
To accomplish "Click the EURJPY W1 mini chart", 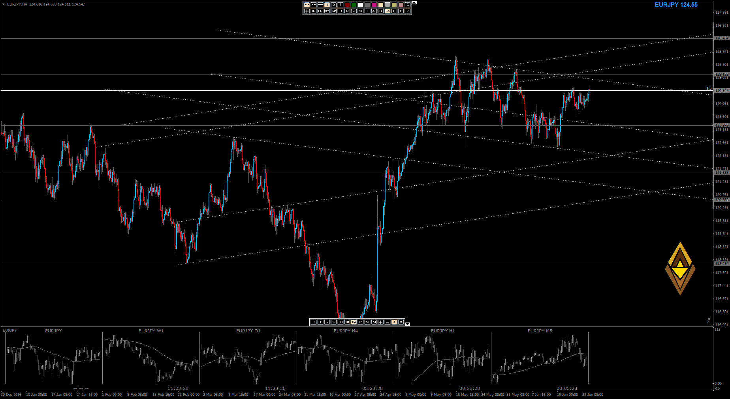I will [151, 357].
